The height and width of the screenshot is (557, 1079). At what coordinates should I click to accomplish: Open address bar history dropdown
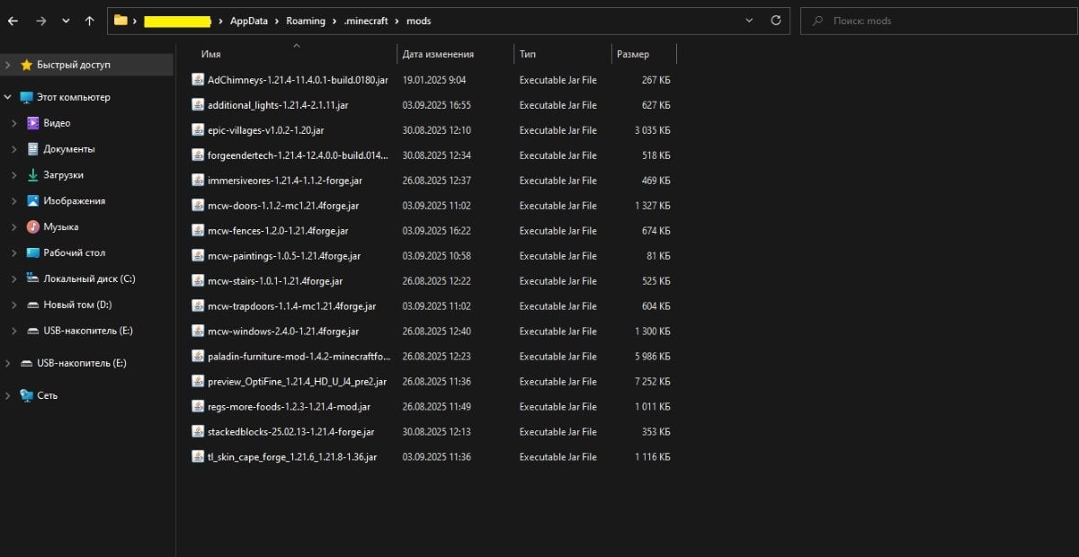point(750,20)
